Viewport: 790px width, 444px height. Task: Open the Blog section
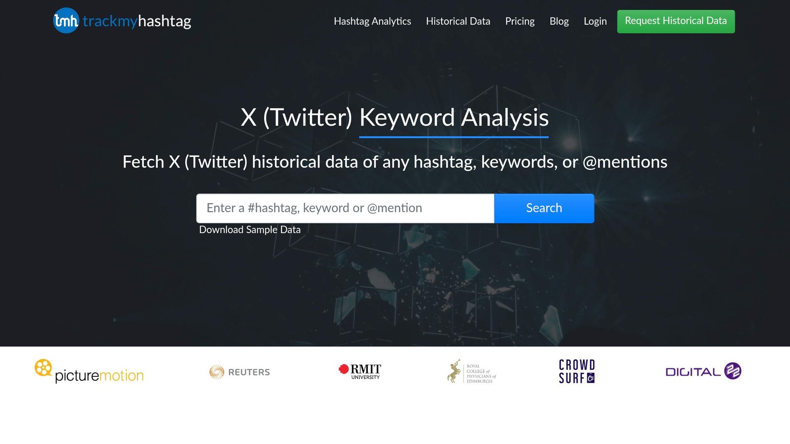coord(559,21)
